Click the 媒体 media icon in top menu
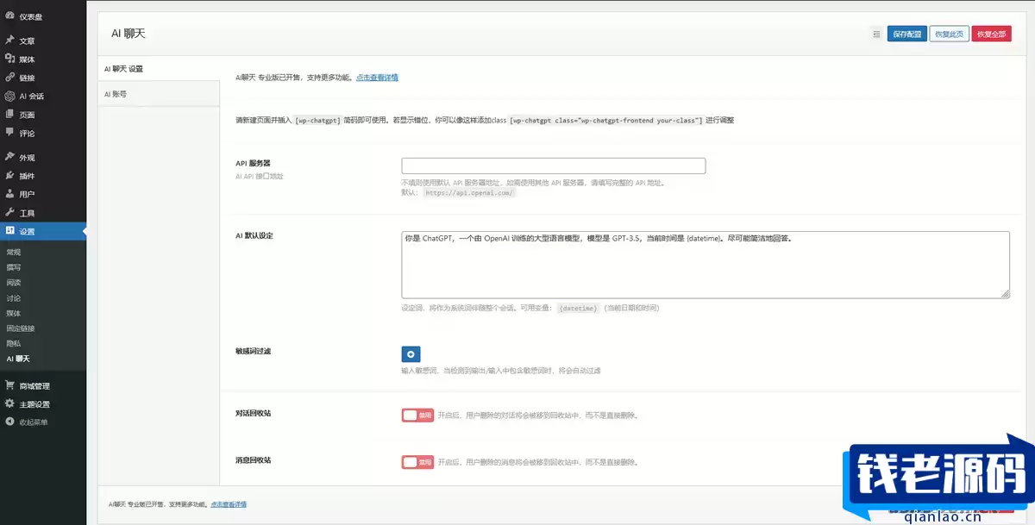 click(x=9, y=59)
